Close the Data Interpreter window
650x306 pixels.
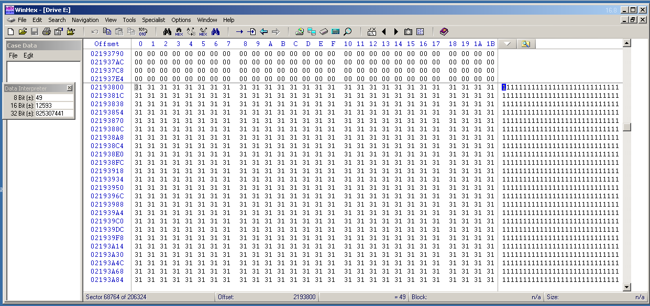(70, 88)
